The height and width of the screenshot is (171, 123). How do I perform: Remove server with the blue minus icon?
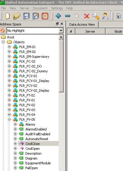click(68, 16)
